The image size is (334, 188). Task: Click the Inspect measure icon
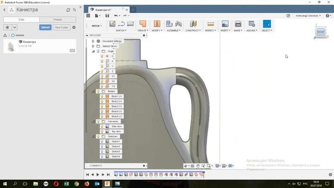[210, 24]
